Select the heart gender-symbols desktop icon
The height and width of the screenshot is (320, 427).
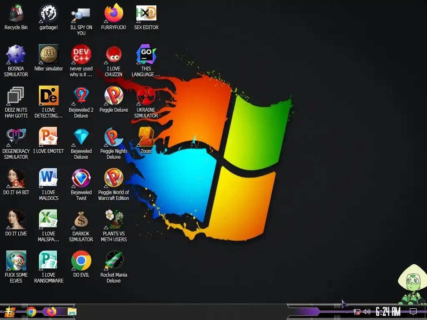(16, 137)
